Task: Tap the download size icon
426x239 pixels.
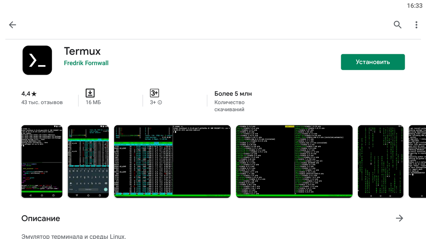Action: (90, 93)
